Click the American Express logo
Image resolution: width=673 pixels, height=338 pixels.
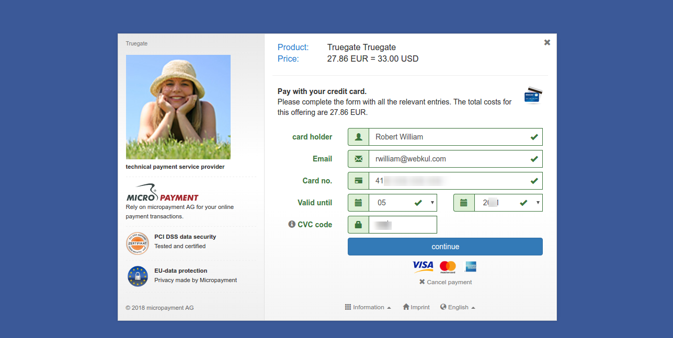470,266
